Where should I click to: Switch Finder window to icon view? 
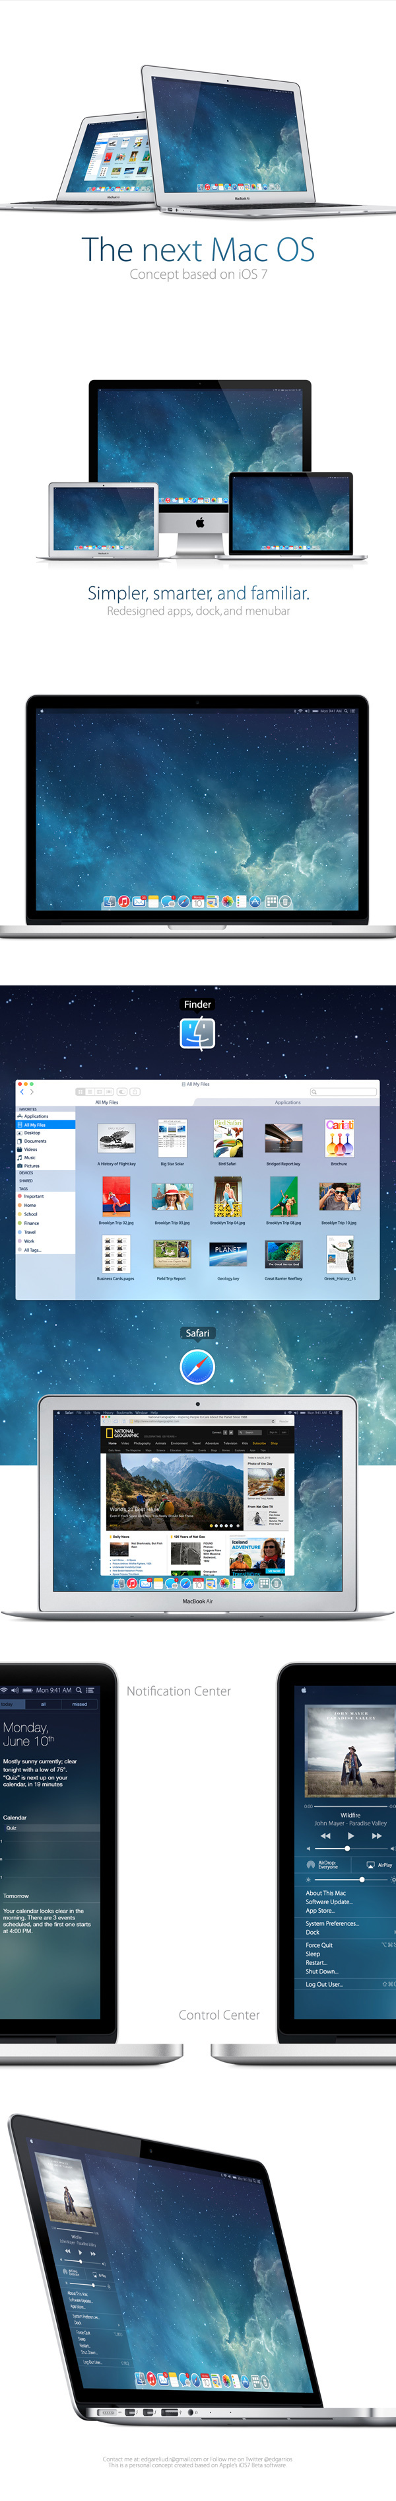tap(81, 1093)
